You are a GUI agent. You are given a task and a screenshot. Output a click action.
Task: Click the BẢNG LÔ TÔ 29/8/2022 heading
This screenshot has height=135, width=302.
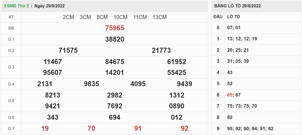[237, 6]
